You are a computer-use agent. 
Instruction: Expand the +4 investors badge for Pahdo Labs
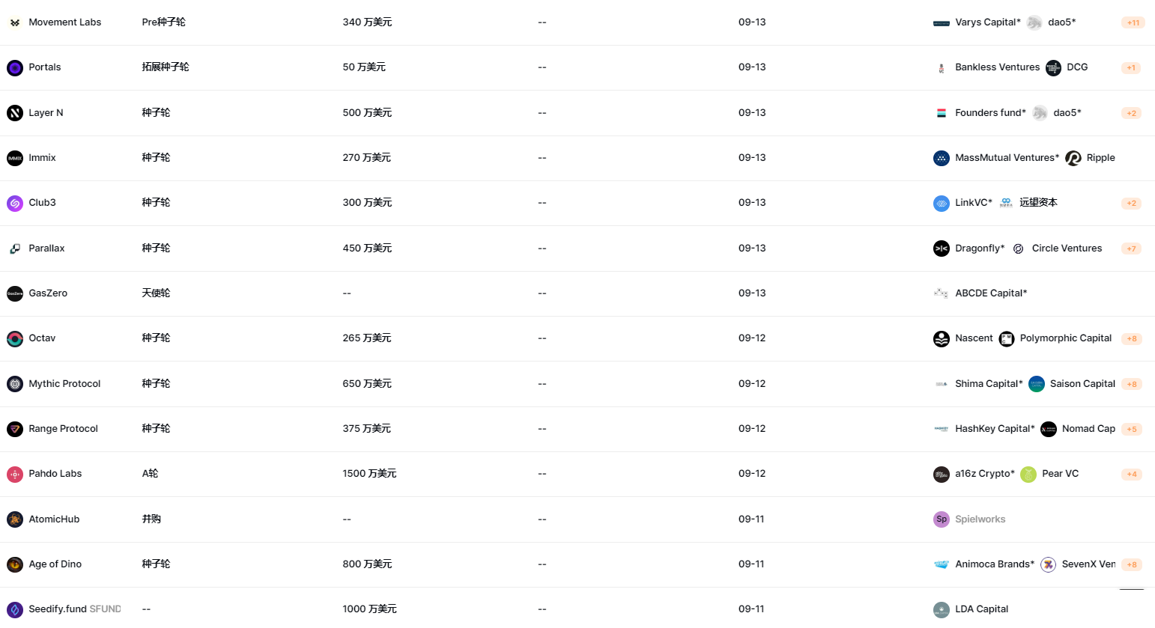point(1131,475)
